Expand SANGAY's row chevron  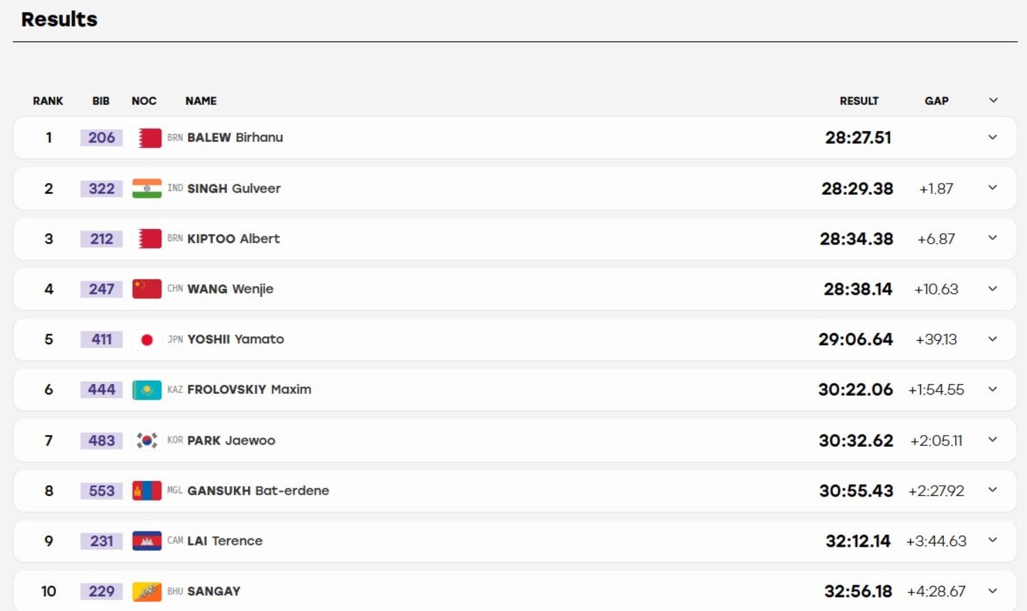click(992, 591)
